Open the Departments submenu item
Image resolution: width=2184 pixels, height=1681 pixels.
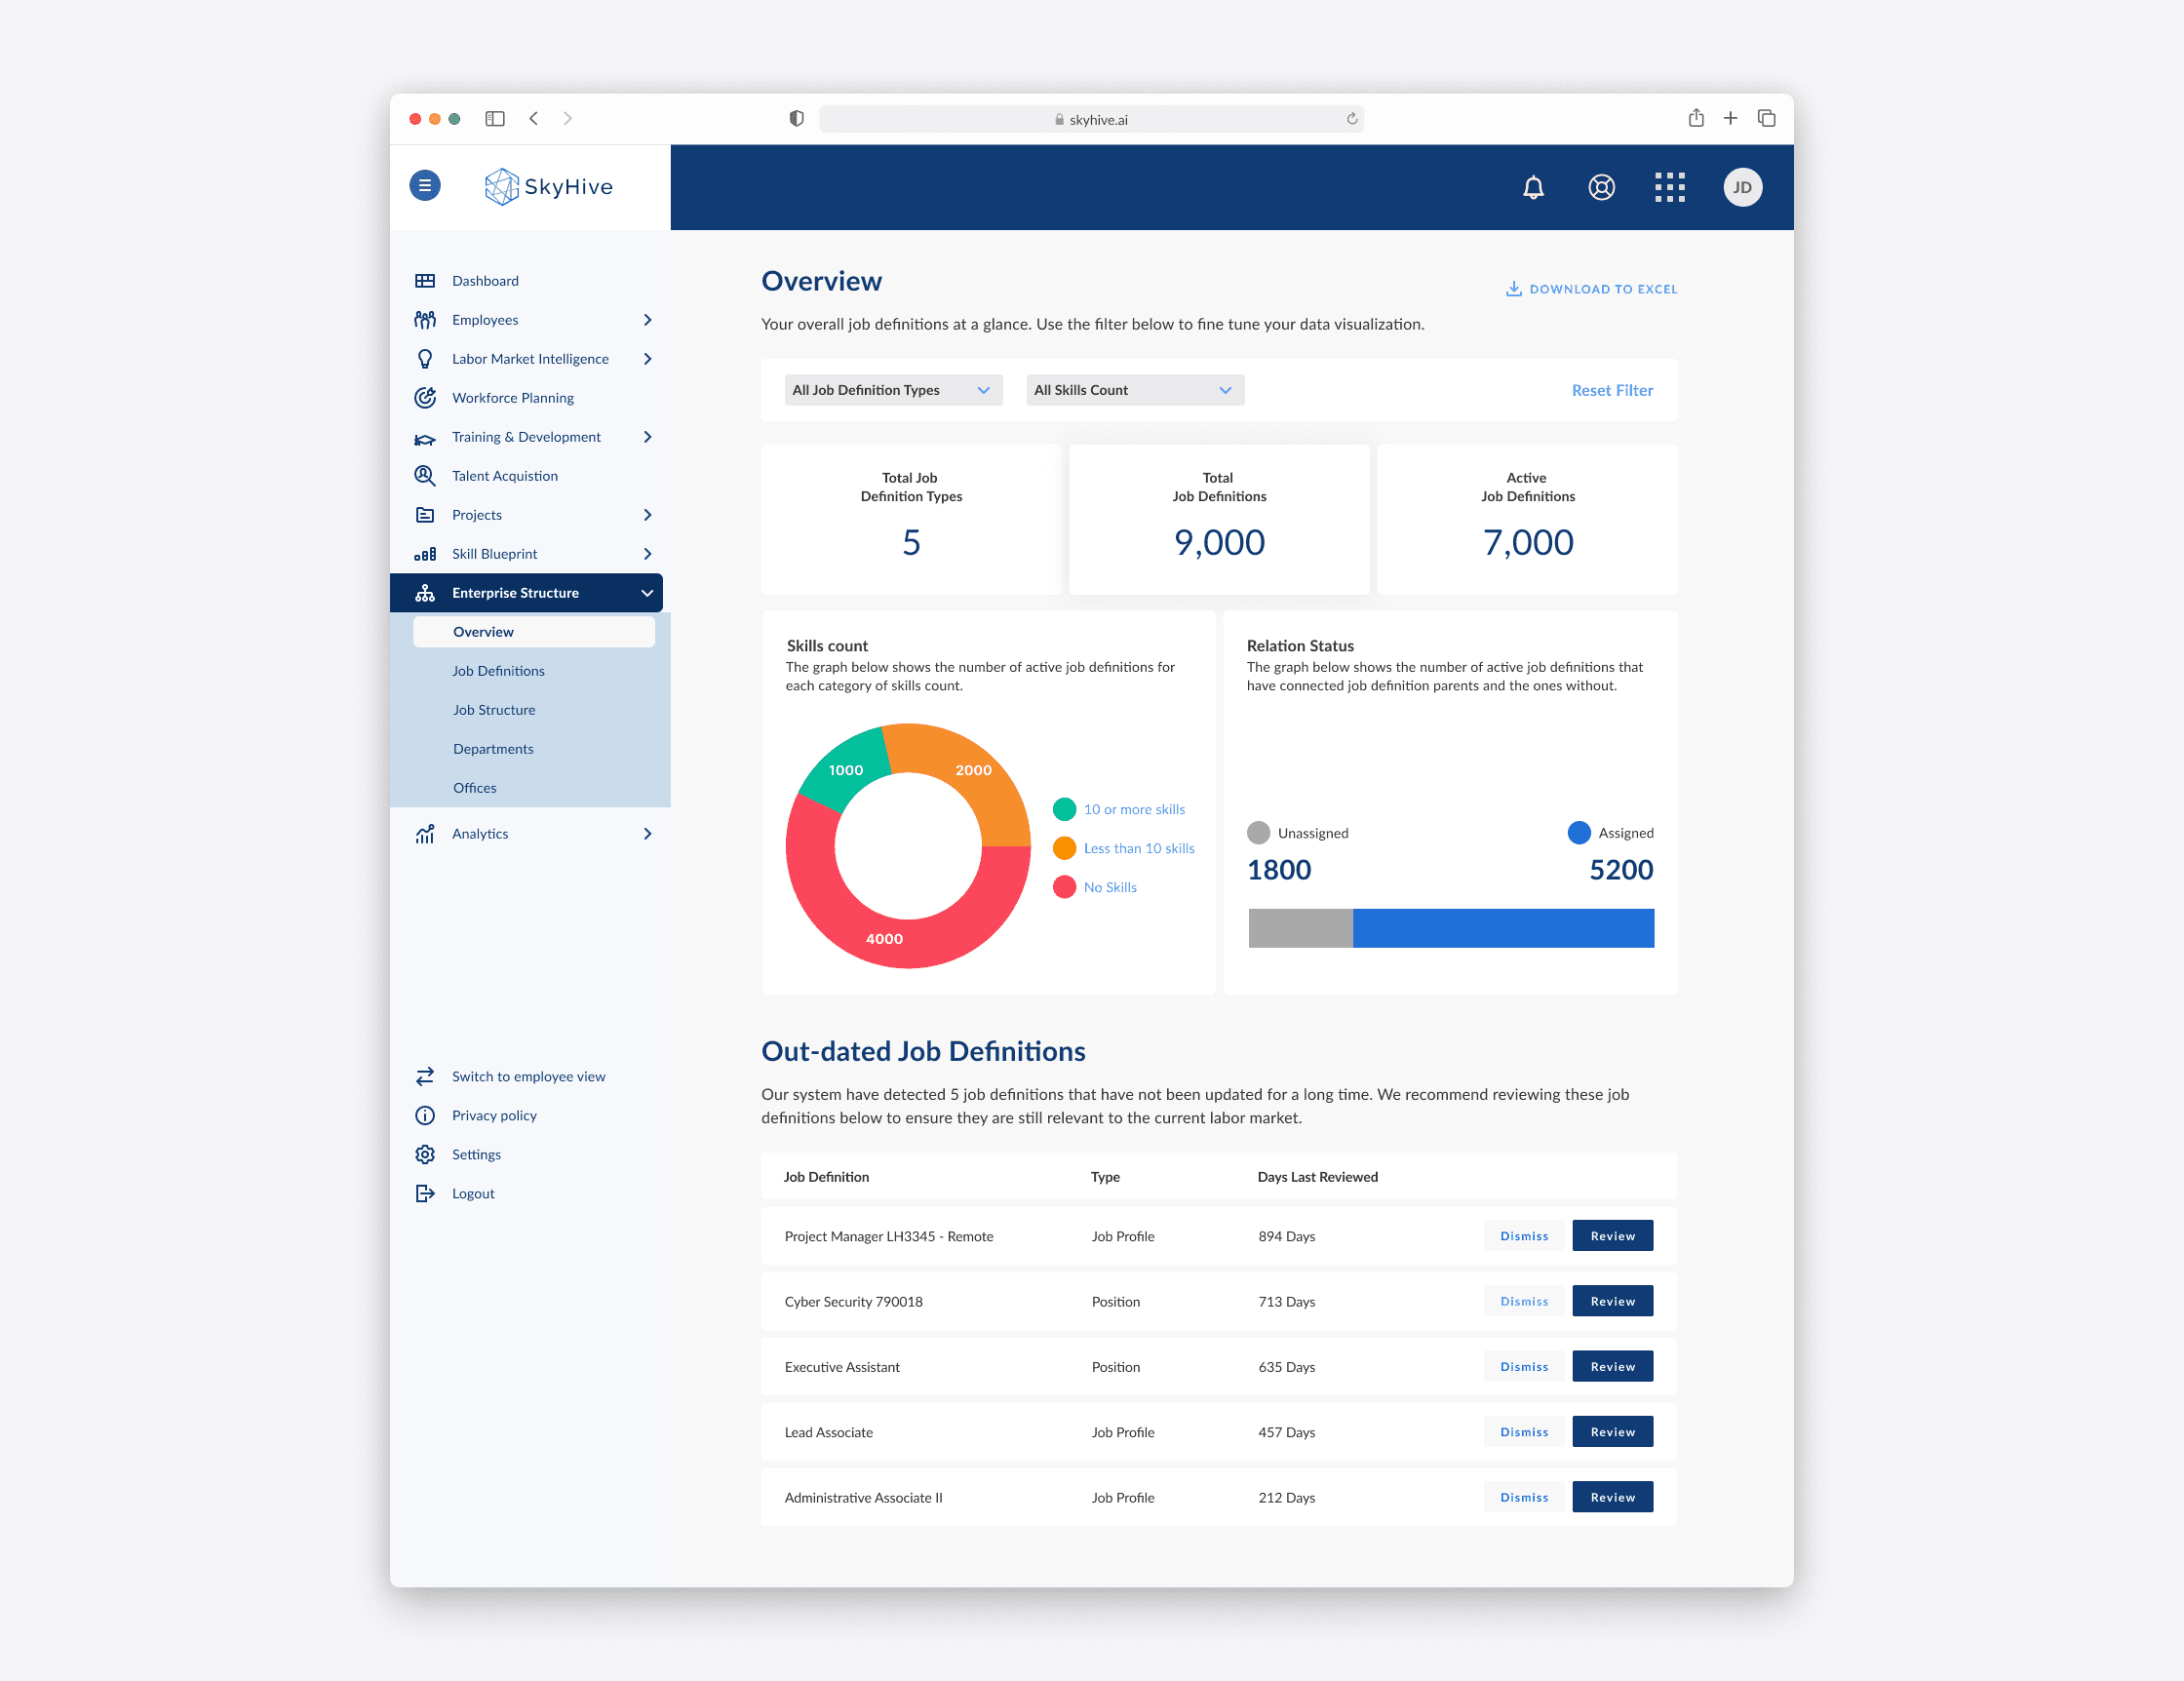[x=493, y=749]
